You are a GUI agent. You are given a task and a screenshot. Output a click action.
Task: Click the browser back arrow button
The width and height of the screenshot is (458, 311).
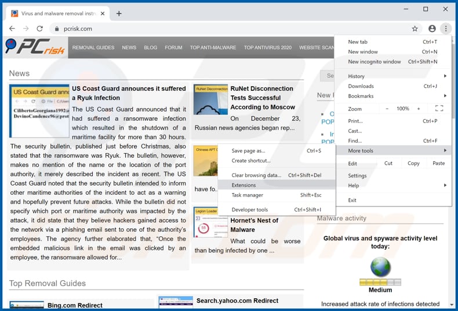tap(12, 28)
